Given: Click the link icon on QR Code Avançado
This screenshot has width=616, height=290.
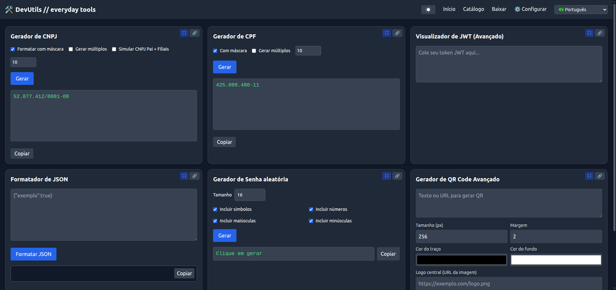Looking at the screenshot, I should (600, 176).
